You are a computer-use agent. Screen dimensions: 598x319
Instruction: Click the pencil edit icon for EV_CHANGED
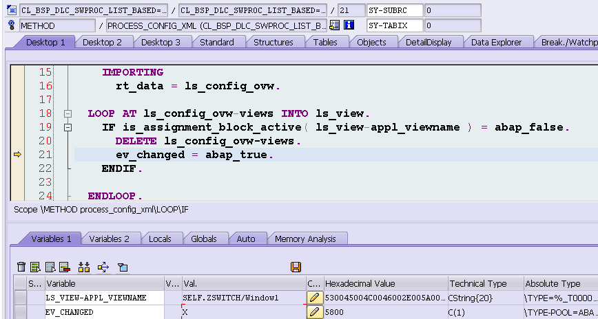click(x=315, y=312)
